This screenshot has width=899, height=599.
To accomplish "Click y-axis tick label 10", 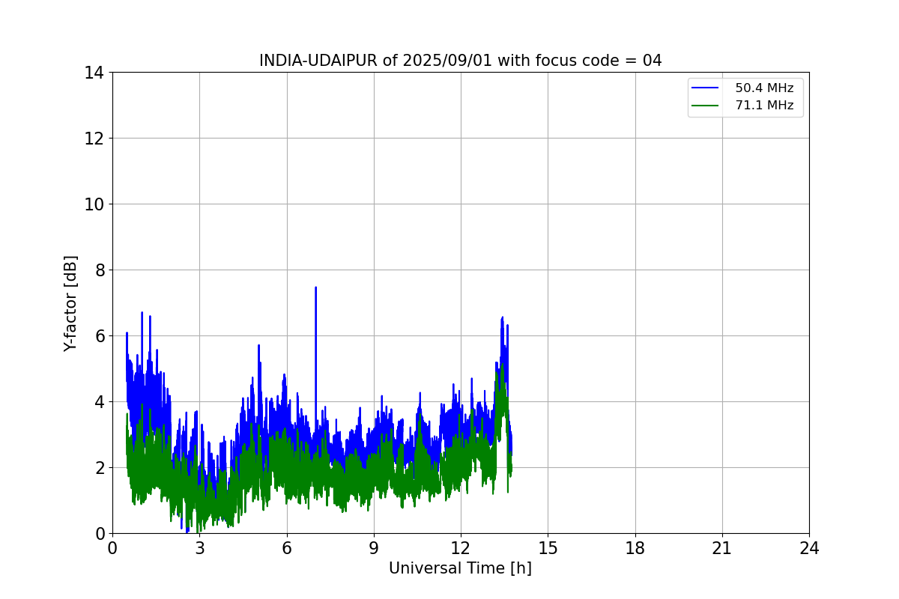I will click(x=94, y=204).
